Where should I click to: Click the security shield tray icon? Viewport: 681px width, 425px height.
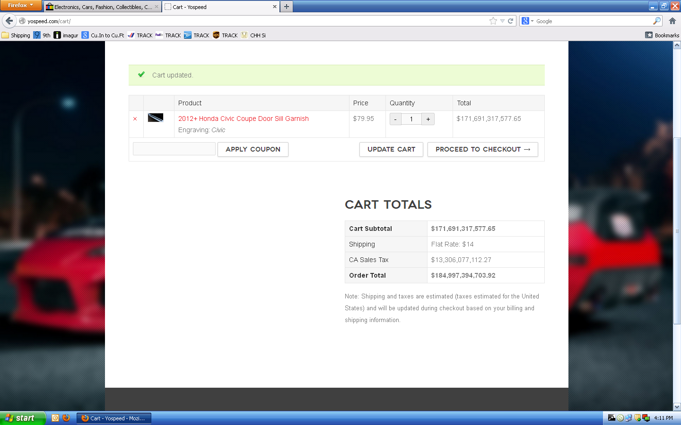(637, 418)
